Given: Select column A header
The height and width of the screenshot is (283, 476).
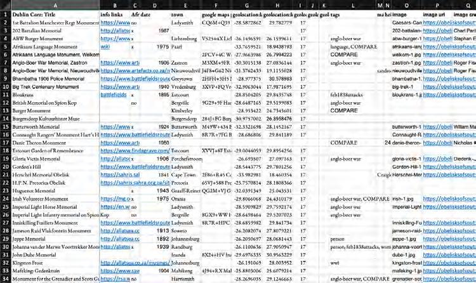Looking at the screenshot, I should click(x=55, y=5).
